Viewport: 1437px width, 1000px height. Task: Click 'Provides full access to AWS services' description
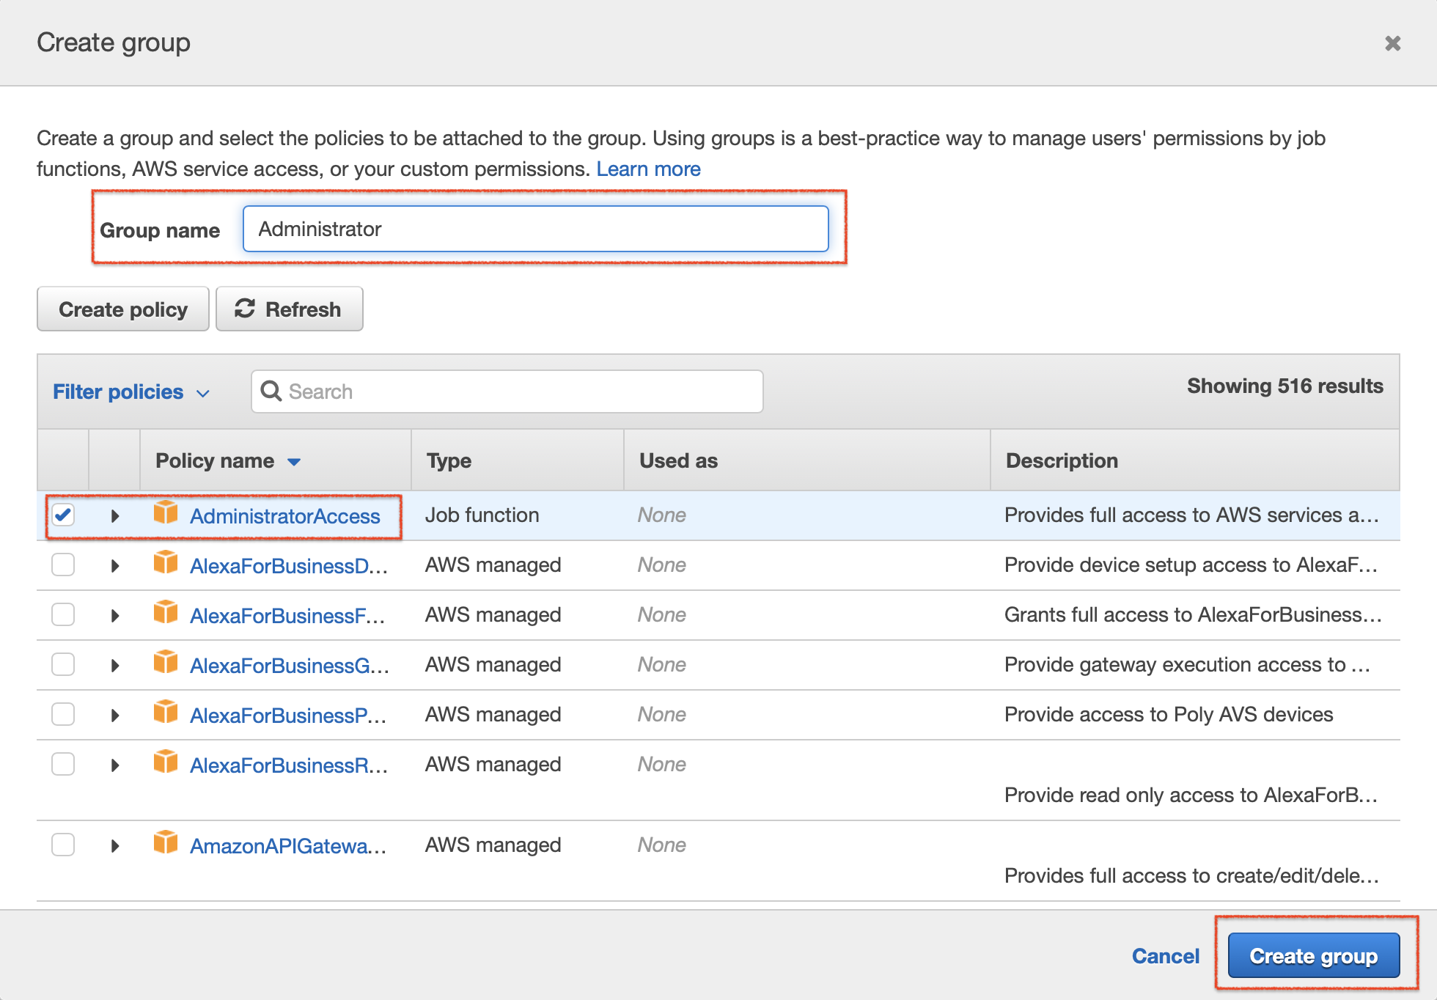click(x=1191, y=515)
